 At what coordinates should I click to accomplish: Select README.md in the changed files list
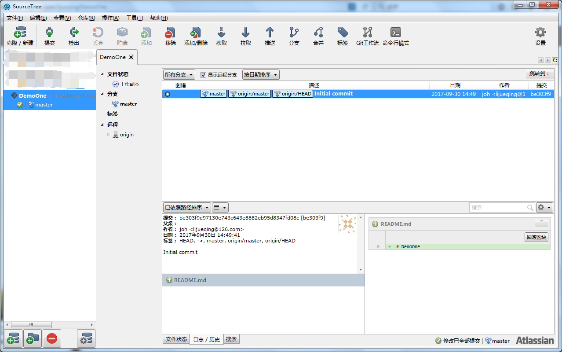[x=263, y=280]
